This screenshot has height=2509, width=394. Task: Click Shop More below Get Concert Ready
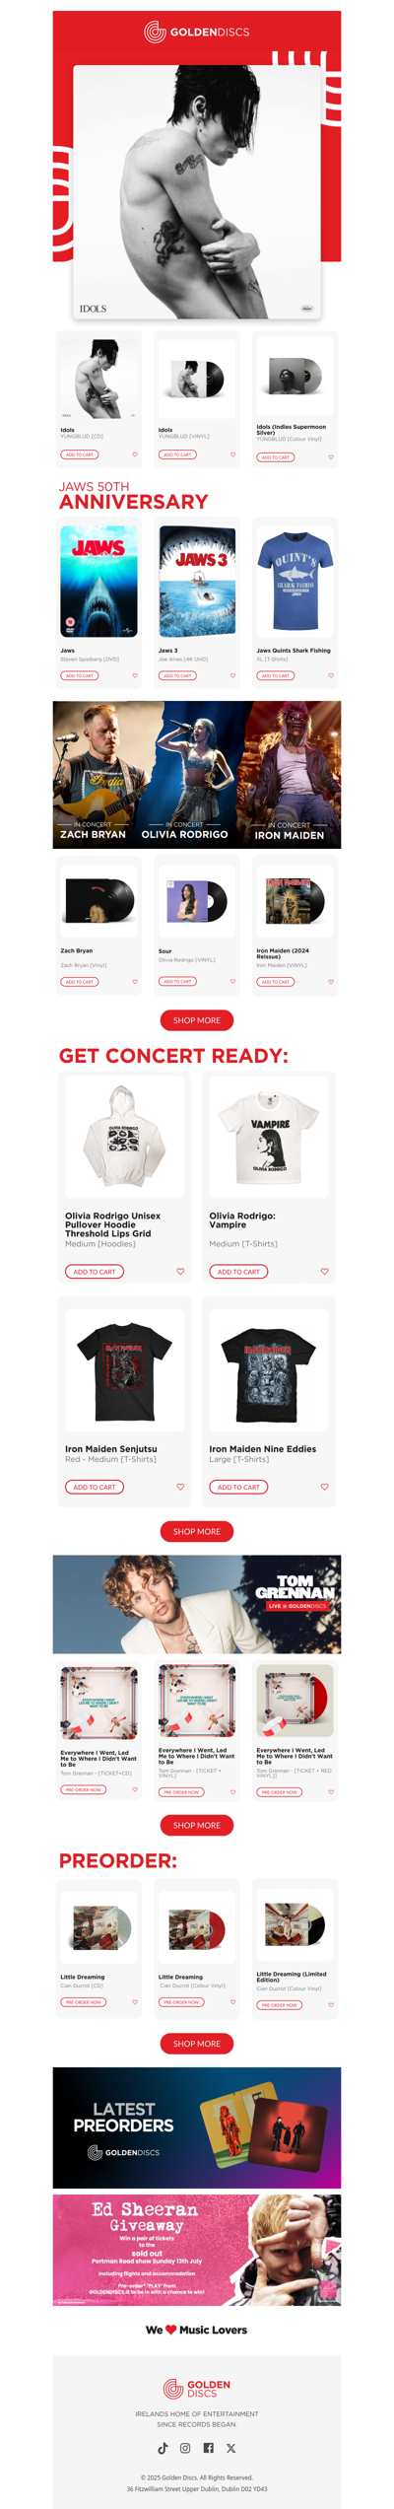click(x=197, y=1531)
